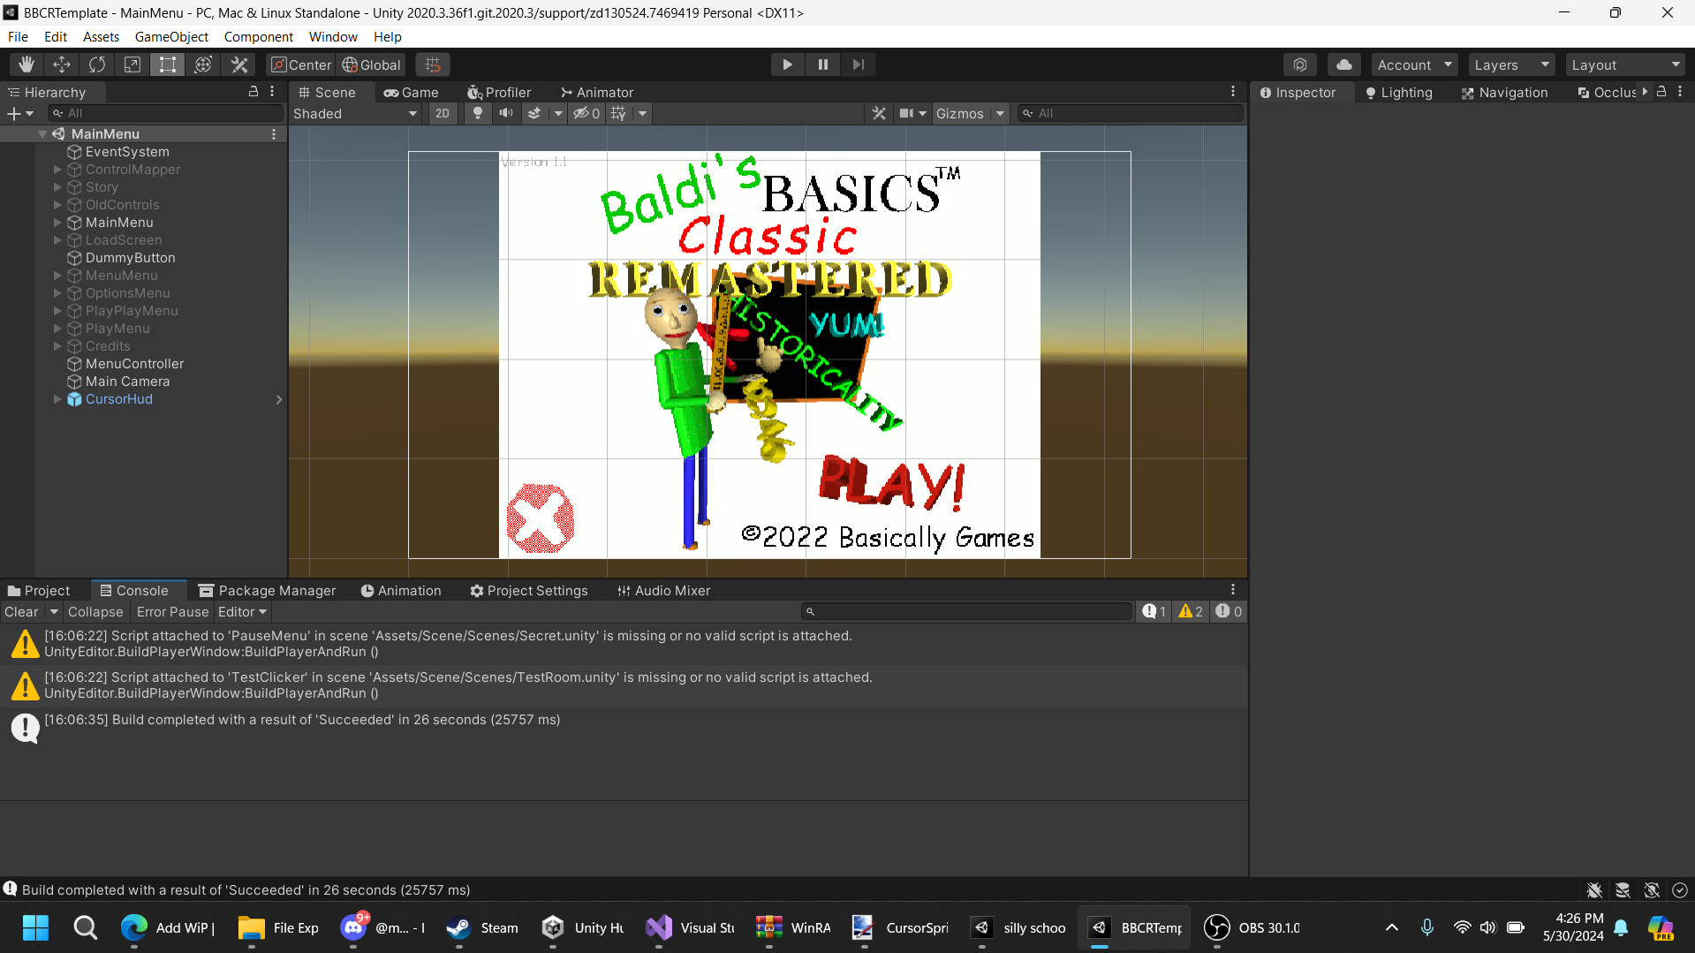Open the Shaded draw mode dropdown
The height and width of the screenshot is (953, 1695).
coord(353,113)
